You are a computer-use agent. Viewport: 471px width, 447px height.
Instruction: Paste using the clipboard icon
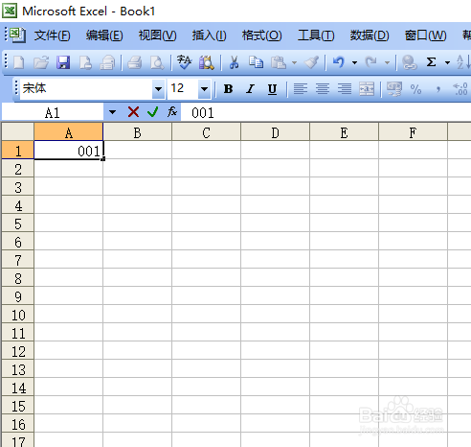point(279,62)
